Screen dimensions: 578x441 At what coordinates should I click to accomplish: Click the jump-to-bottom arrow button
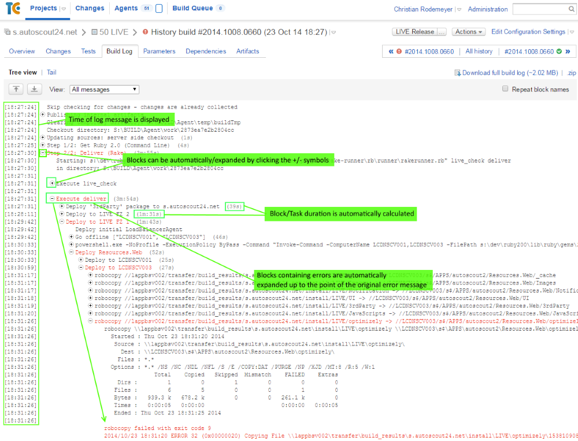pos(34,89)
